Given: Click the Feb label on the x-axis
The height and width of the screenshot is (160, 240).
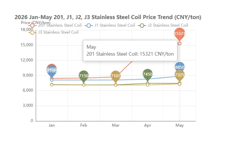Looking at the screenshot, I should [x=84, y=125].
